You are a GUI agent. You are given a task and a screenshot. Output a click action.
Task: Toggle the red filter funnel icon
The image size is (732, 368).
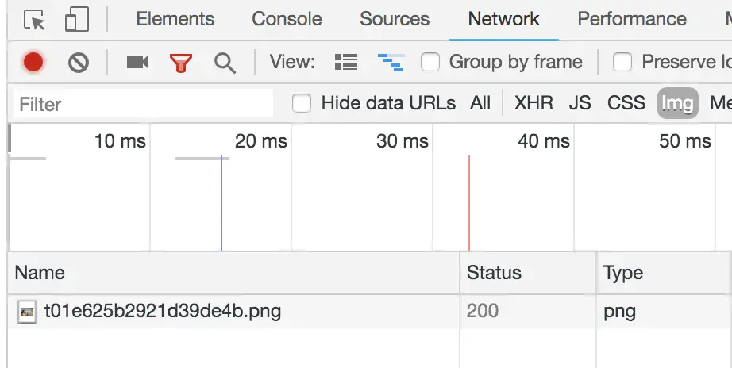pos(181,63)
